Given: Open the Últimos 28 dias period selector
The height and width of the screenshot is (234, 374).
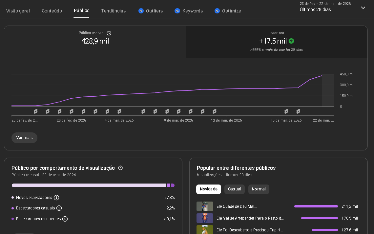Looking at the screenshot, I should click(x=315, y=10).
